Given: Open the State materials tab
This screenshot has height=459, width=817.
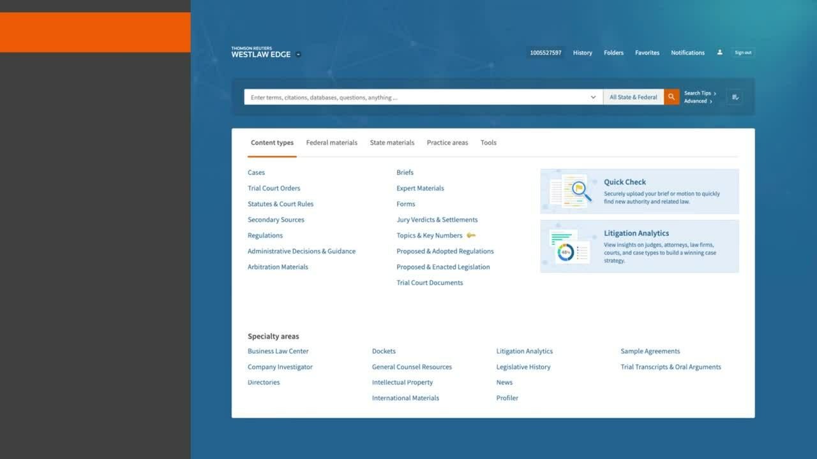Looking at the screenshot, I should [x=392, y=143].
